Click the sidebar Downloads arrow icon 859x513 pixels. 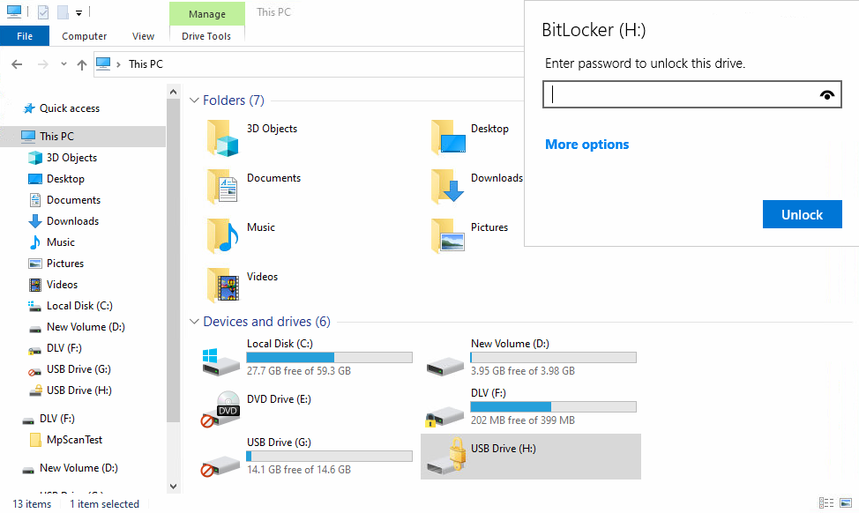[x=35, y=221]
